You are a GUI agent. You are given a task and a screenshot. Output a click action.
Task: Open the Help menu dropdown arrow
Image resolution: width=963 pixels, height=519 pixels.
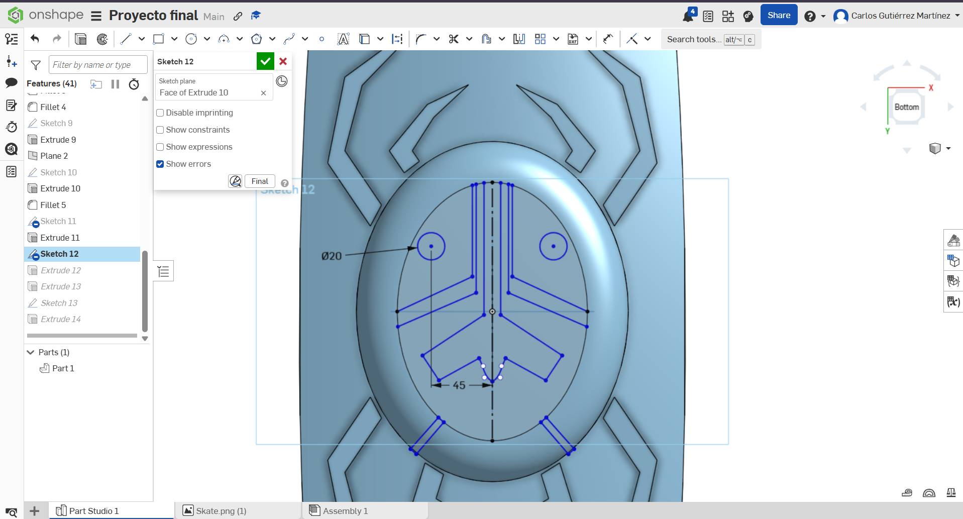[823, 16]
